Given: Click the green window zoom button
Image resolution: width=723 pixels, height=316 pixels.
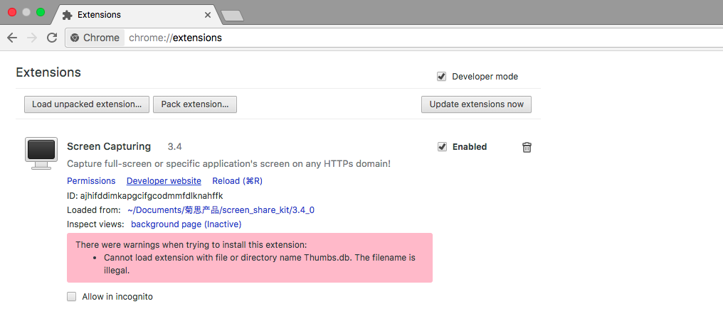Looking at the screenshot, I should (41, 12).
